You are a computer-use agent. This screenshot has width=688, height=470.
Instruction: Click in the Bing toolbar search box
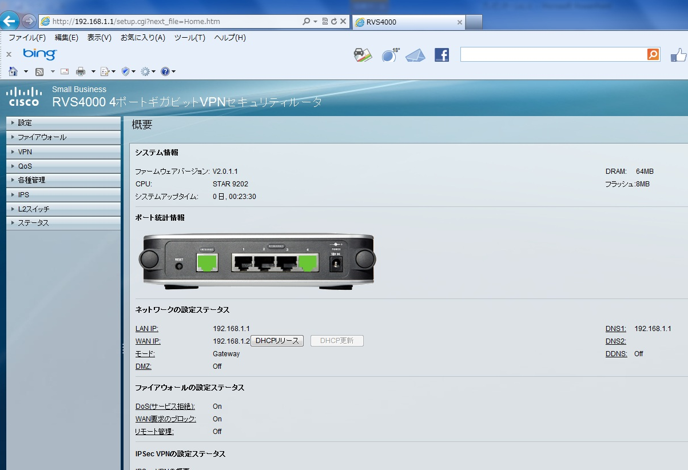pyautogui.click(x=554, y=54)
